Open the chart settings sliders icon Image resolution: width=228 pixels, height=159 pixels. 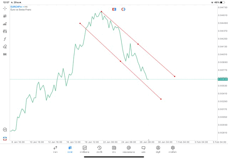(x=5, y=31)
